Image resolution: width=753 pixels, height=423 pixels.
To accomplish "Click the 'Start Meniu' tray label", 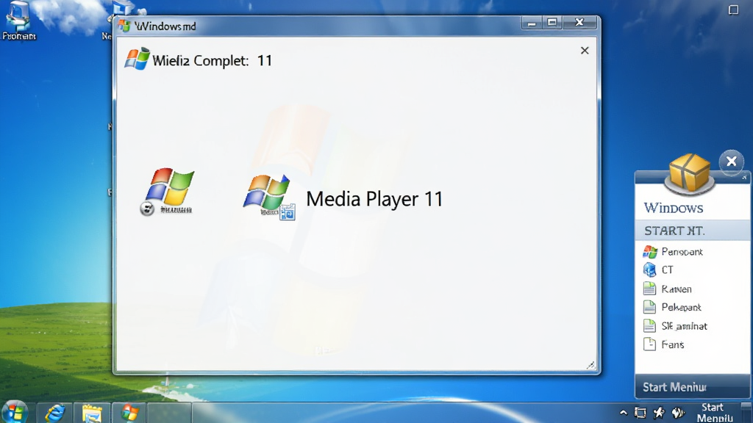I will [715, 413].
